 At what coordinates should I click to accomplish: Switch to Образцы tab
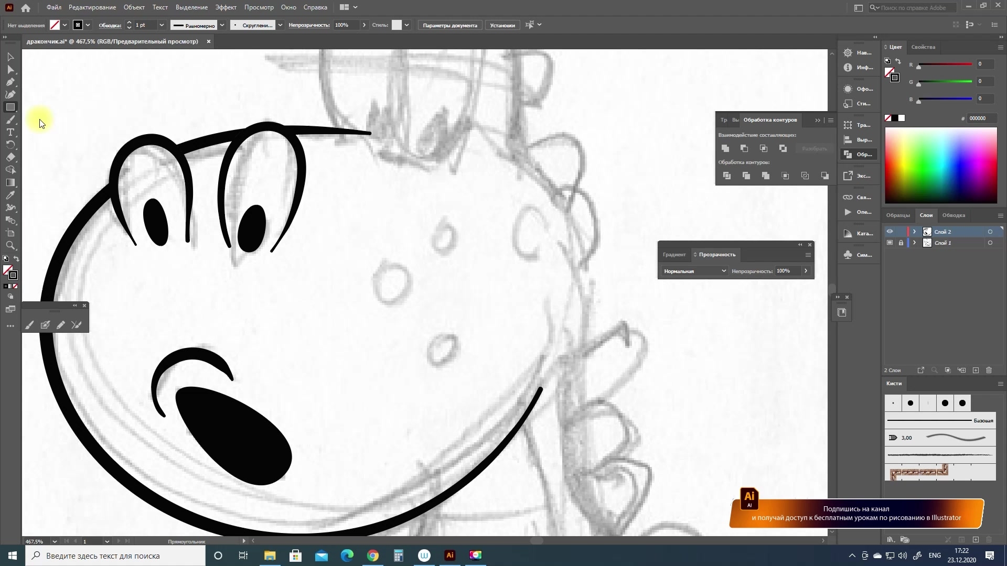pyautogui.click(x=898, y=215)
